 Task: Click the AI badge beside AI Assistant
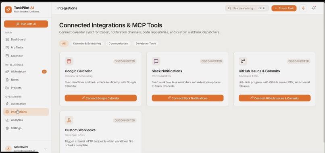(x=44, y=72)
